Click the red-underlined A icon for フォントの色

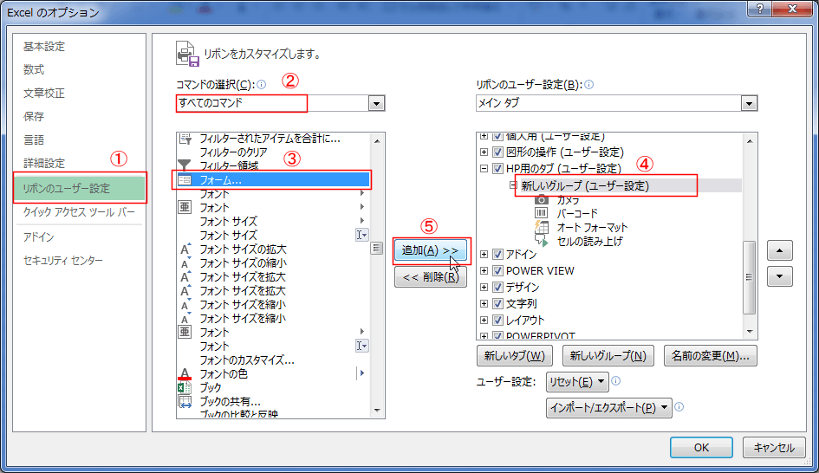pos(185,373)
